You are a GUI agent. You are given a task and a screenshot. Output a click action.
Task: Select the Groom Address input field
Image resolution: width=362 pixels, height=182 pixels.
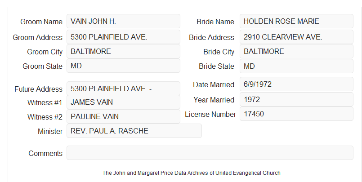[123, 37]
